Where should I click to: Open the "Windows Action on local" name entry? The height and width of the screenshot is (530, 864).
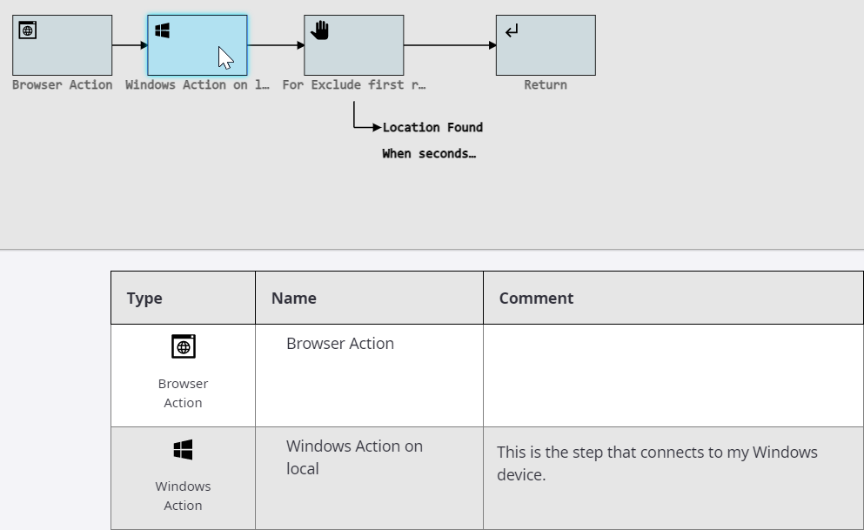pos(354,457)
